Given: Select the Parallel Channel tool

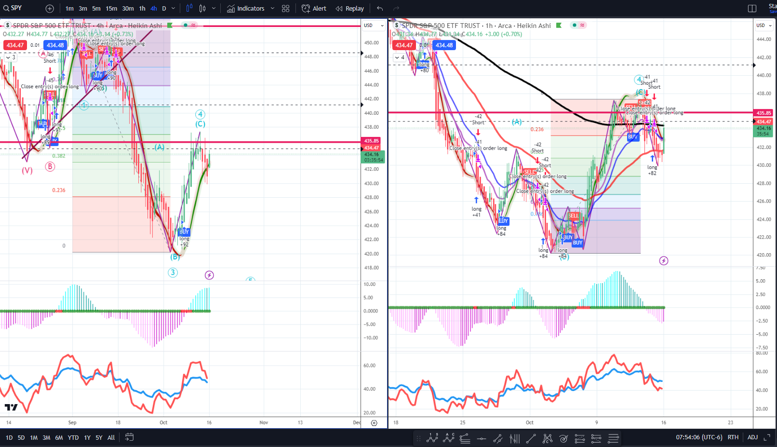Looking at the screenshot, I should click(x=498, y=438).
